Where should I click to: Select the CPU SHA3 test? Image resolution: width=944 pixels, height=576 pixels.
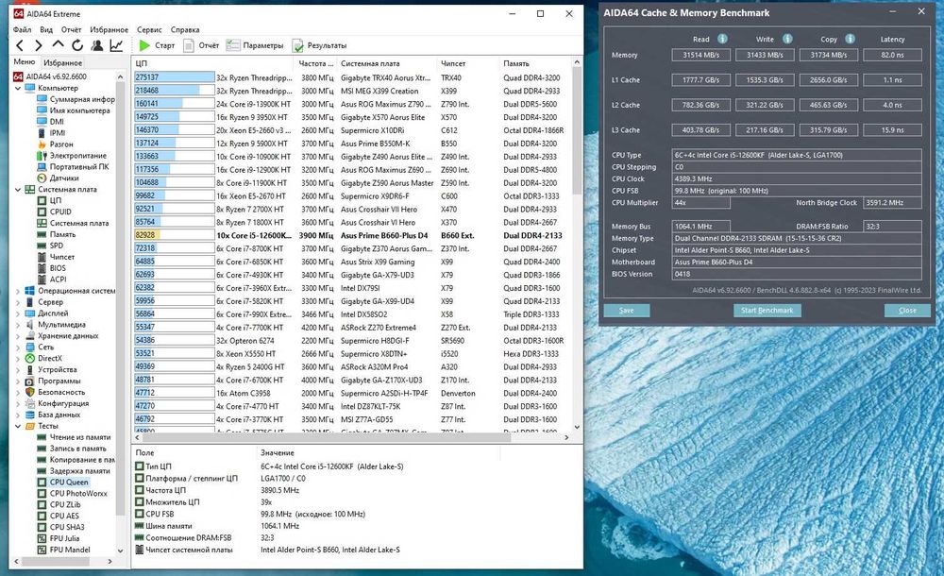click(x=60, y=527)
